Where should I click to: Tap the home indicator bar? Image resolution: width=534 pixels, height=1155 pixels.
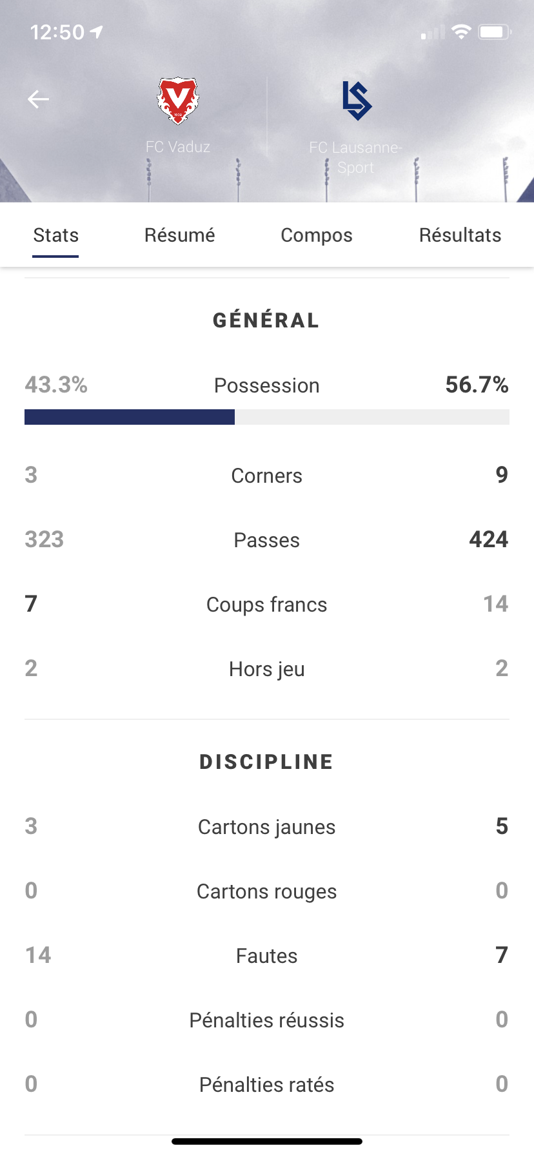[x=267, y=1141]
